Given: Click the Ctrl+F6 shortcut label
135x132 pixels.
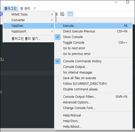Looking at the screenshot, I should (122, 31).
